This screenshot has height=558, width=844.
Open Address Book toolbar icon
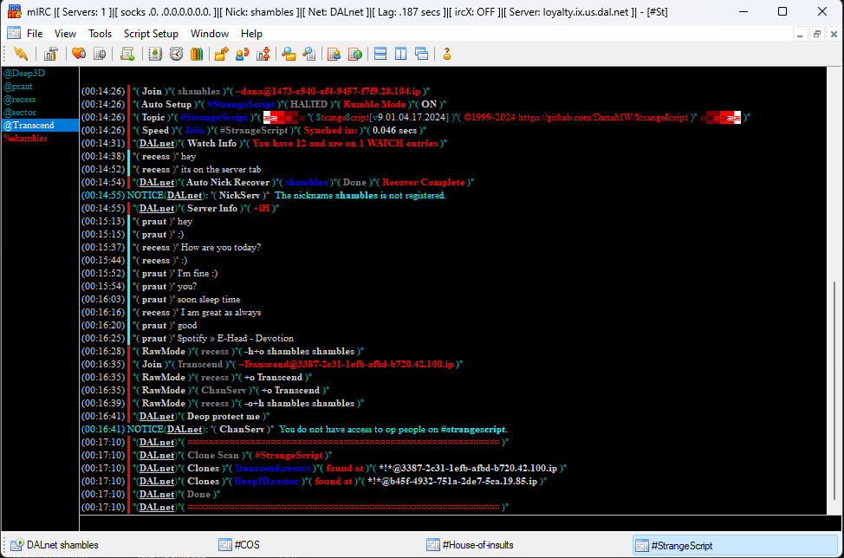click(x=155, y=54)
